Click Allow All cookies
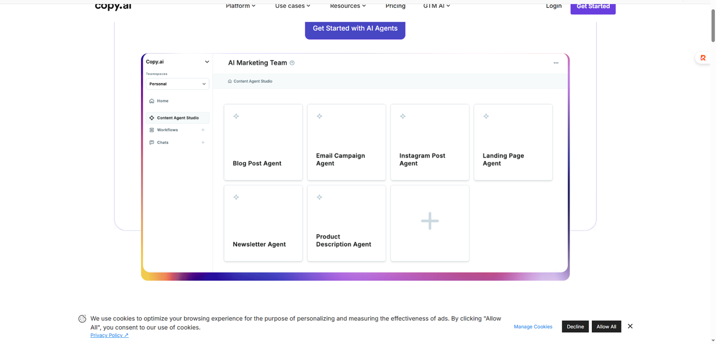 click(x=606, y=327)
